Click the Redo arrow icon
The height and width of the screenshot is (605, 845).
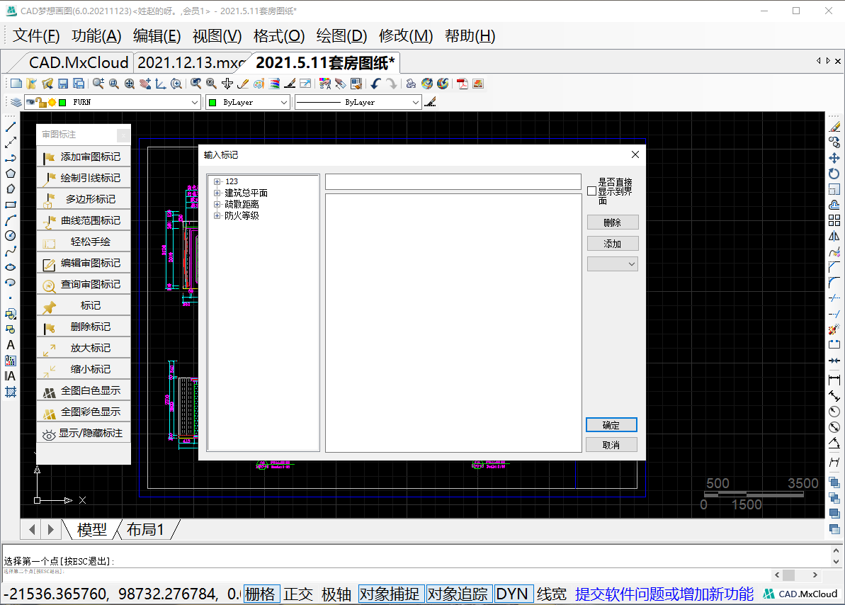[x=392, y=84]
